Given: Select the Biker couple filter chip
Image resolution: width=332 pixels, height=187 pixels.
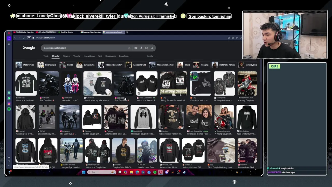Looking at the screenshot, I should pos(47,65).
